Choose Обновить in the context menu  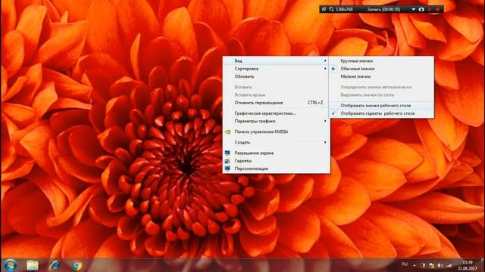276,76
